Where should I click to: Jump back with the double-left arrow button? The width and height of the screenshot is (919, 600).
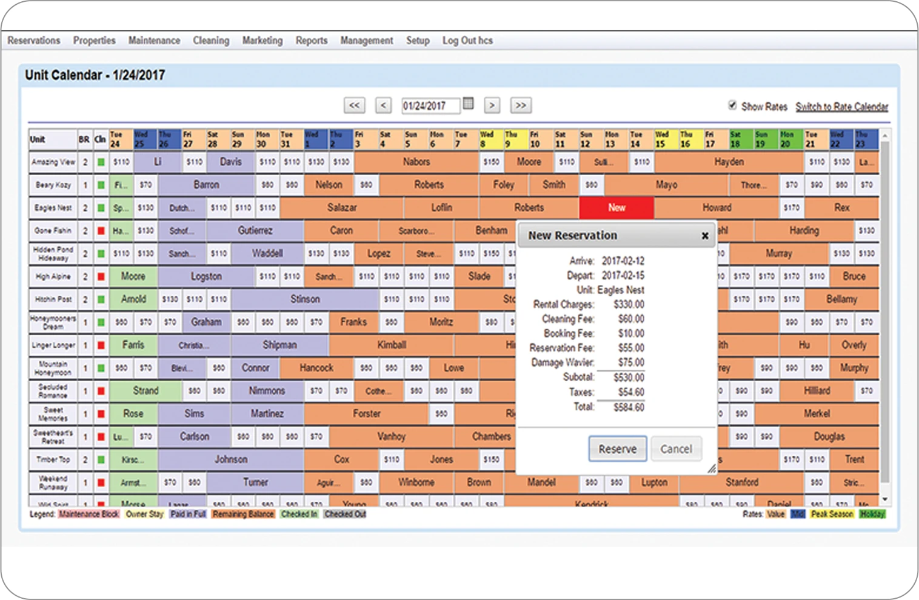pos(355,105)
